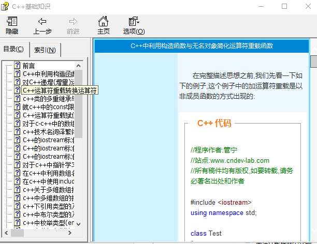The height and width of the screenshot is (244, 317).
Task: Click the icon beside 对于c++中指针学 topic
Action: coord(17,165)
